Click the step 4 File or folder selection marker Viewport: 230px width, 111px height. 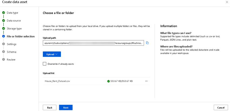4,36
